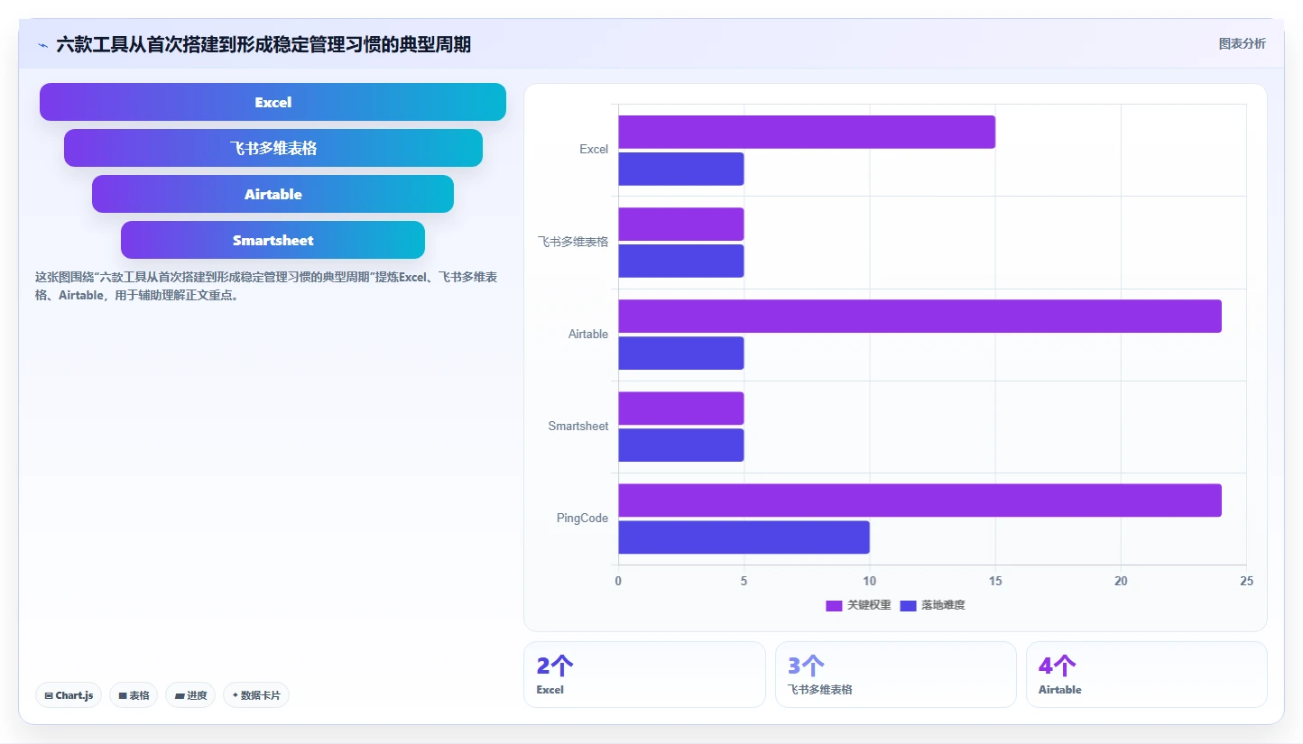Click the 飞书多维表格 axis label in chart
The image size is (1303, 744).
(573, 242)
